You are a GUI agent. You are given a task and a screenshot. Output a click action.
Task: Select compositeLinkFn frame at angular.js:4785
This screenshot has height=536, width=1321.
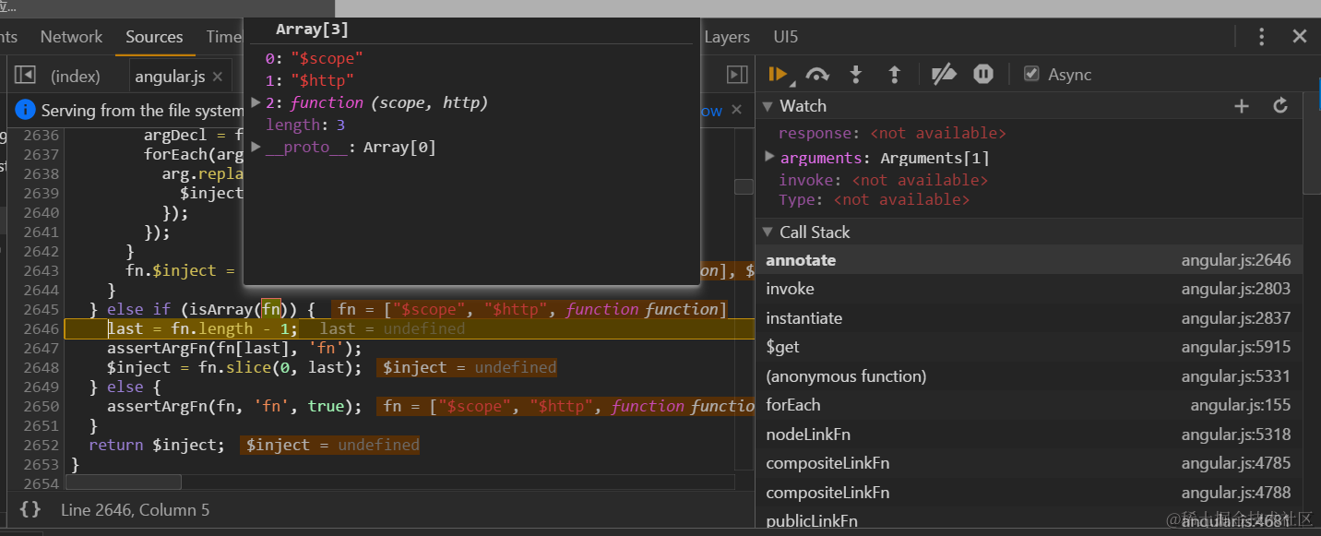point(1029,463)
